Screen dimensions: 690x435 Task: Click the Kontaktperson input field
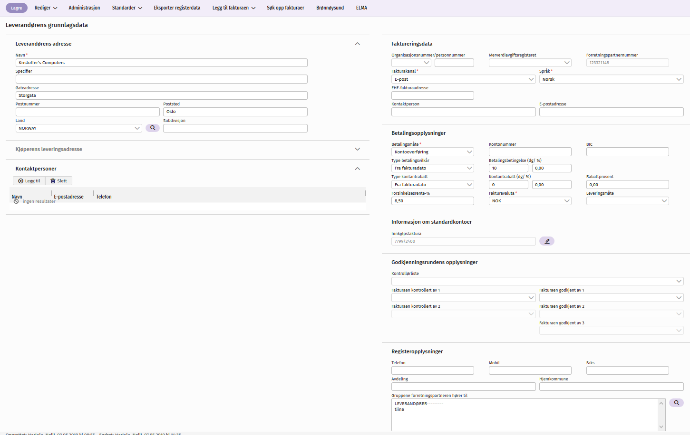pyautogui.click(x=464, y=112)
